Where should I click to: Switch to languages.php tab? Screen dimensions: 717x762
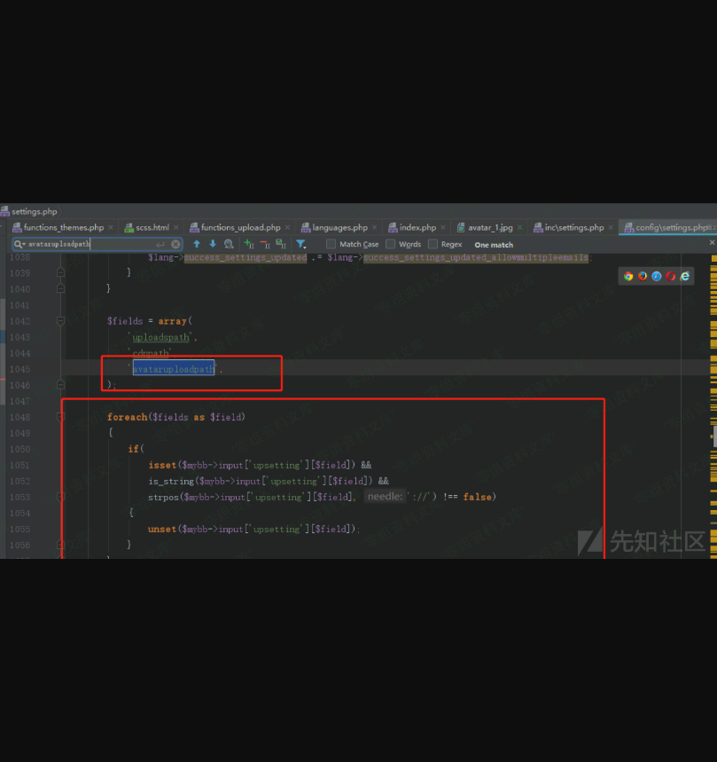click(339, 228)
